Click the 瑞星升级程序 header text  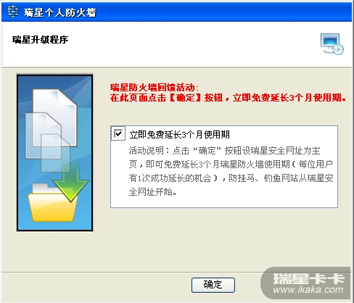[x=40, y=40]
